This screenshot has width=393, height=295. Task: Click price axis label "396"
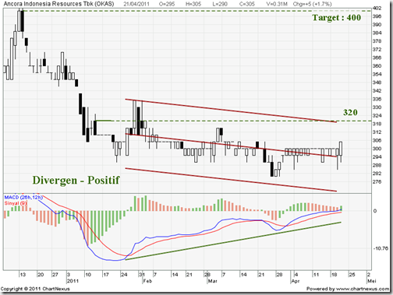(377, 16)
